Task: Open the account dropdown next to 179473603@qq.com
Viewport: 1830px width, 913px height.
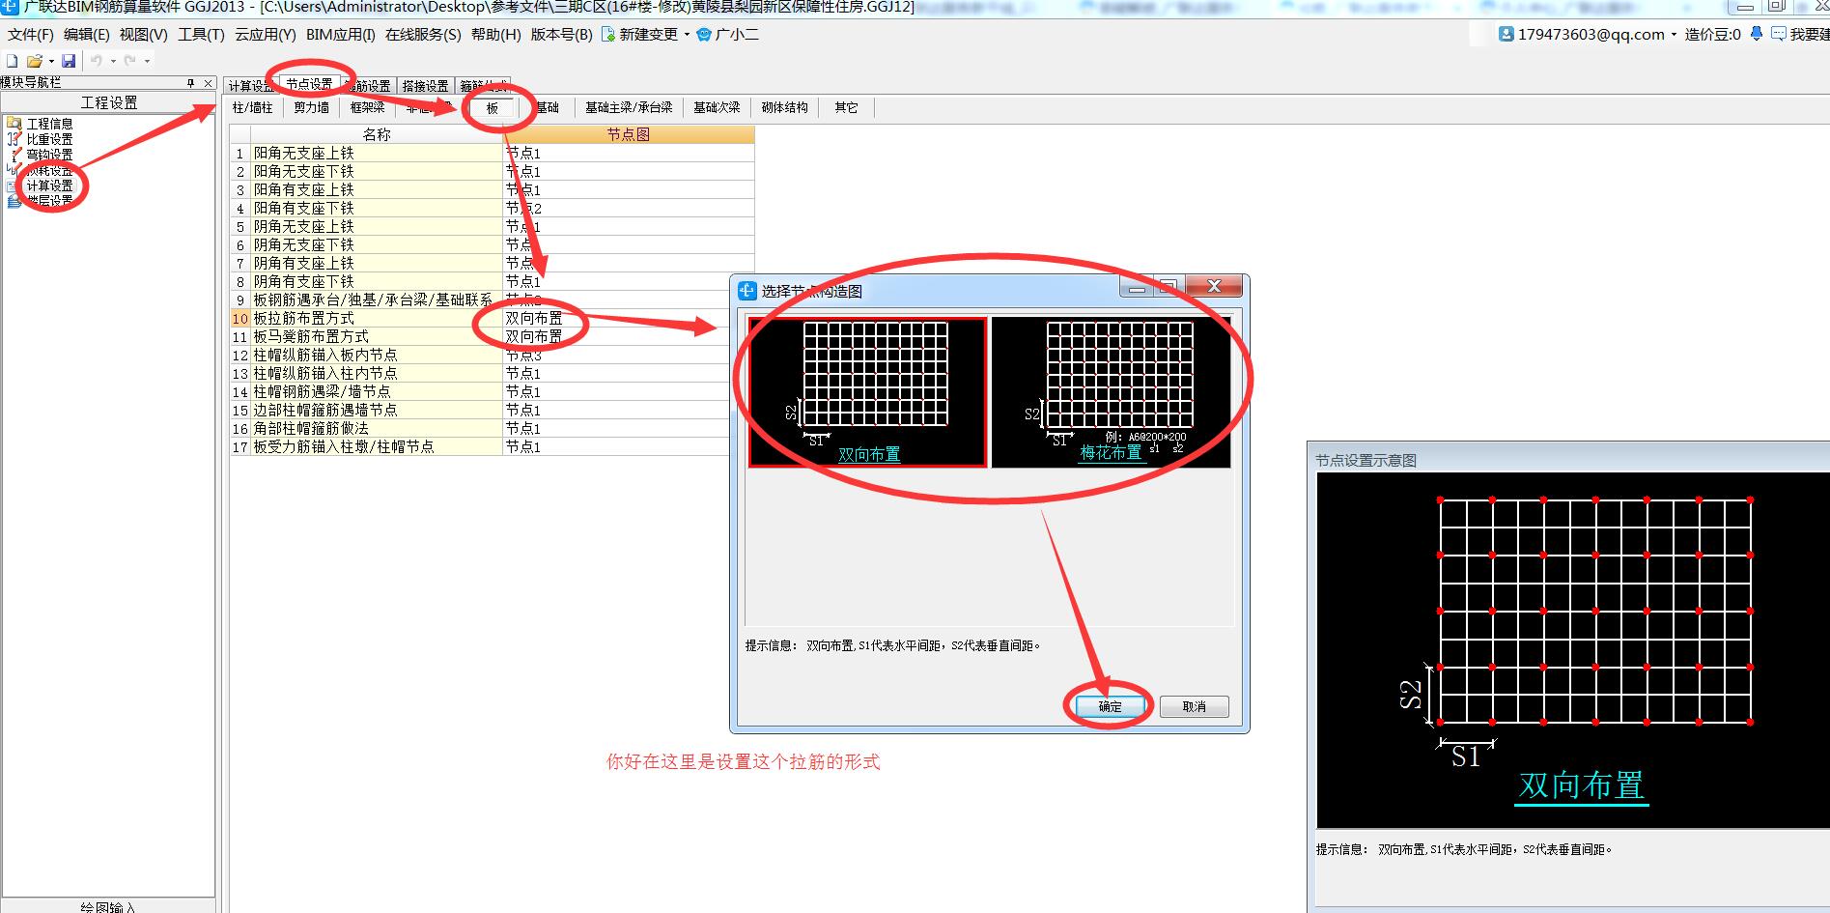Action: [1674, 35]
